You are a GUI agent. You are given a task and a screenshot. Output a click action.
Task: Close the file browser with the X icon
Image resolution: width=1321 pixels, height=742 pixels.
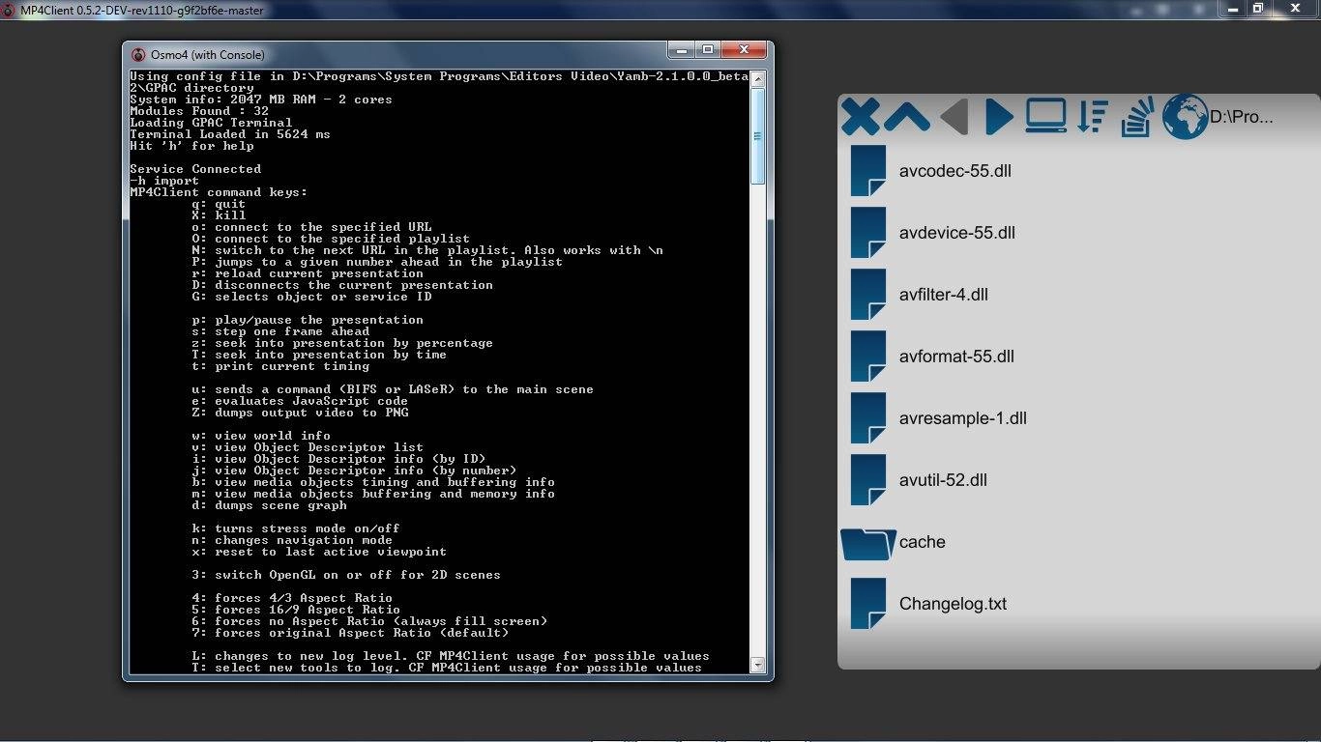tap(860, 117)
